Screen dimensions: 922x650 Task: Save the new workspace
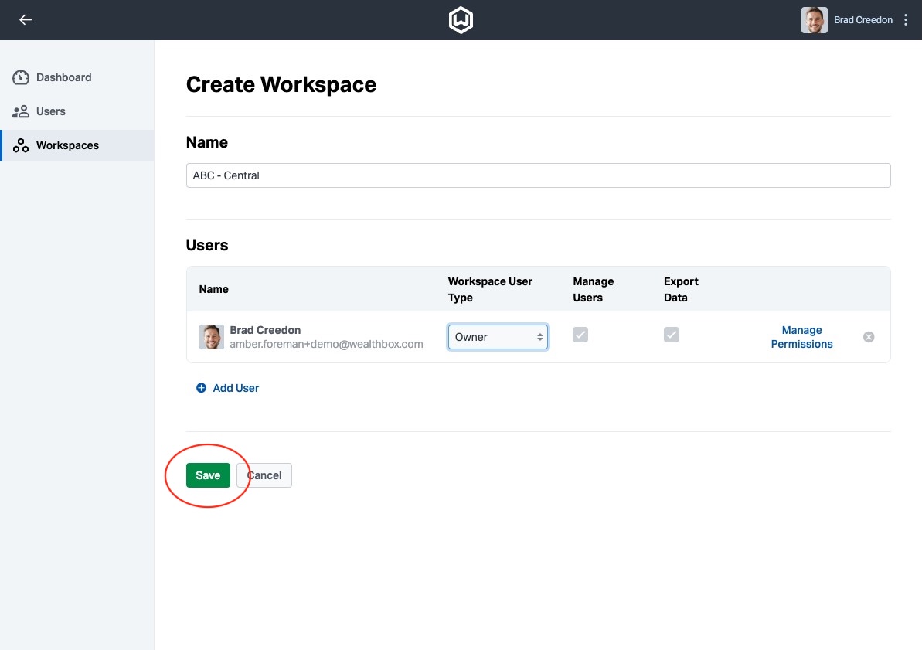(x=208, y=475)
